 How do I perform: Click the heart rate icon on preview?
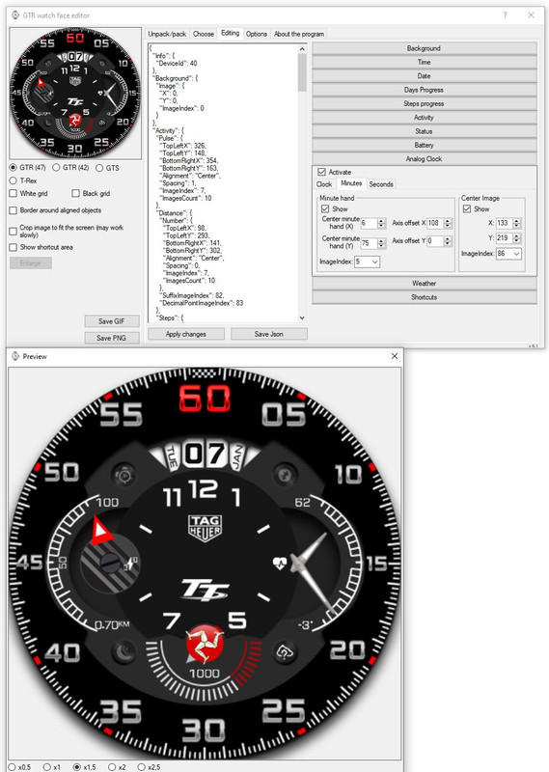(280, 564)
